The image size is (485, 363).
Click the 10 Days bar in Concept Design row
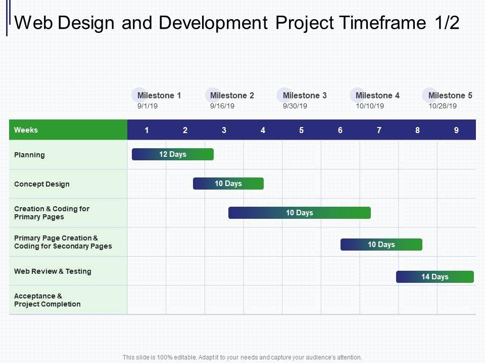[228, 184]
